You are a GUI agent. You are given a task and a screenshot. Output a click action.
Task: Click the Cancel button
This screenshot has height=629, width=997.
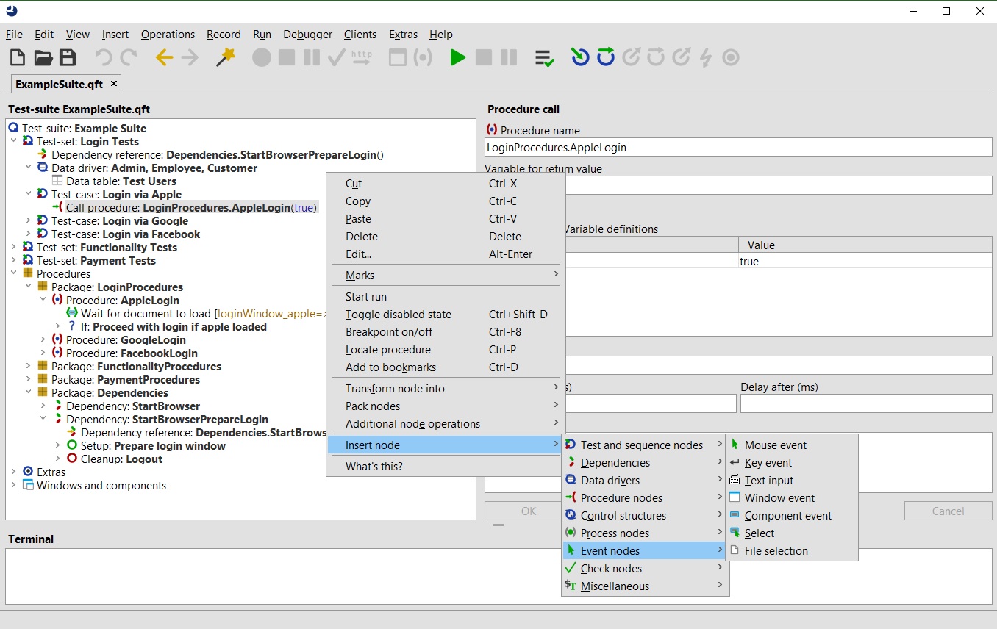[x=948, y=511]
